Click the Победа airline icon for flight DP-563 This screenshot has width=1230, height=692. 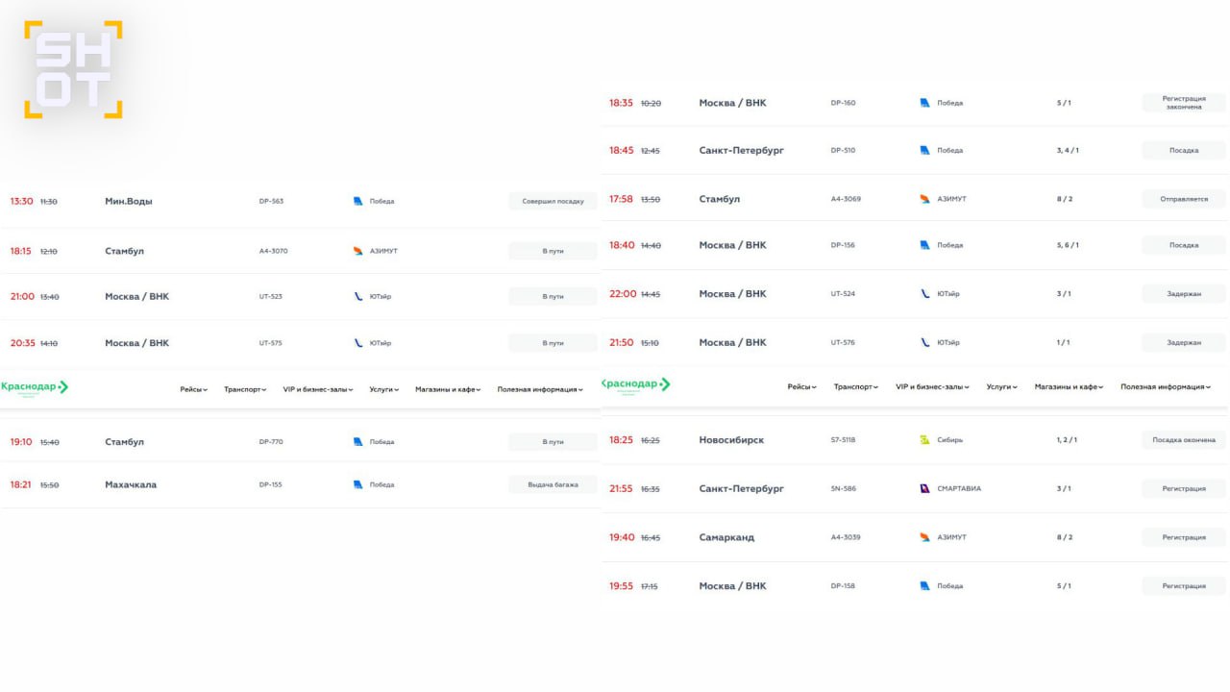coord(358,202)
